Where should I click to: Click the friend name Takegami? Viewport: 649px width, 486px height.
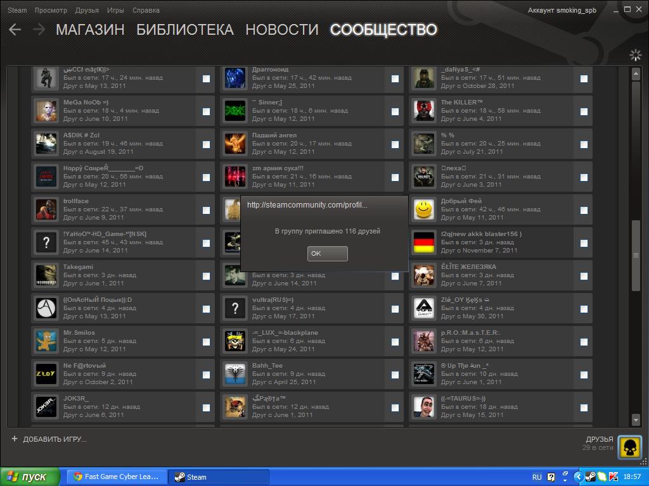click(x=78, y=267)
